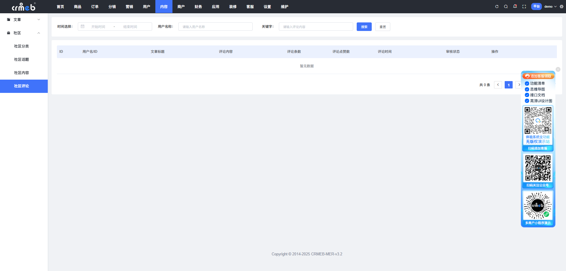Click the crmeb logo
The image size is (566, 271).
(24, 7)
